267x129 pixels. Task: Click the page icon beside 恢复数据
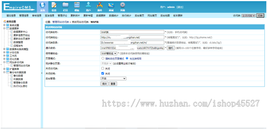(12, 79)
